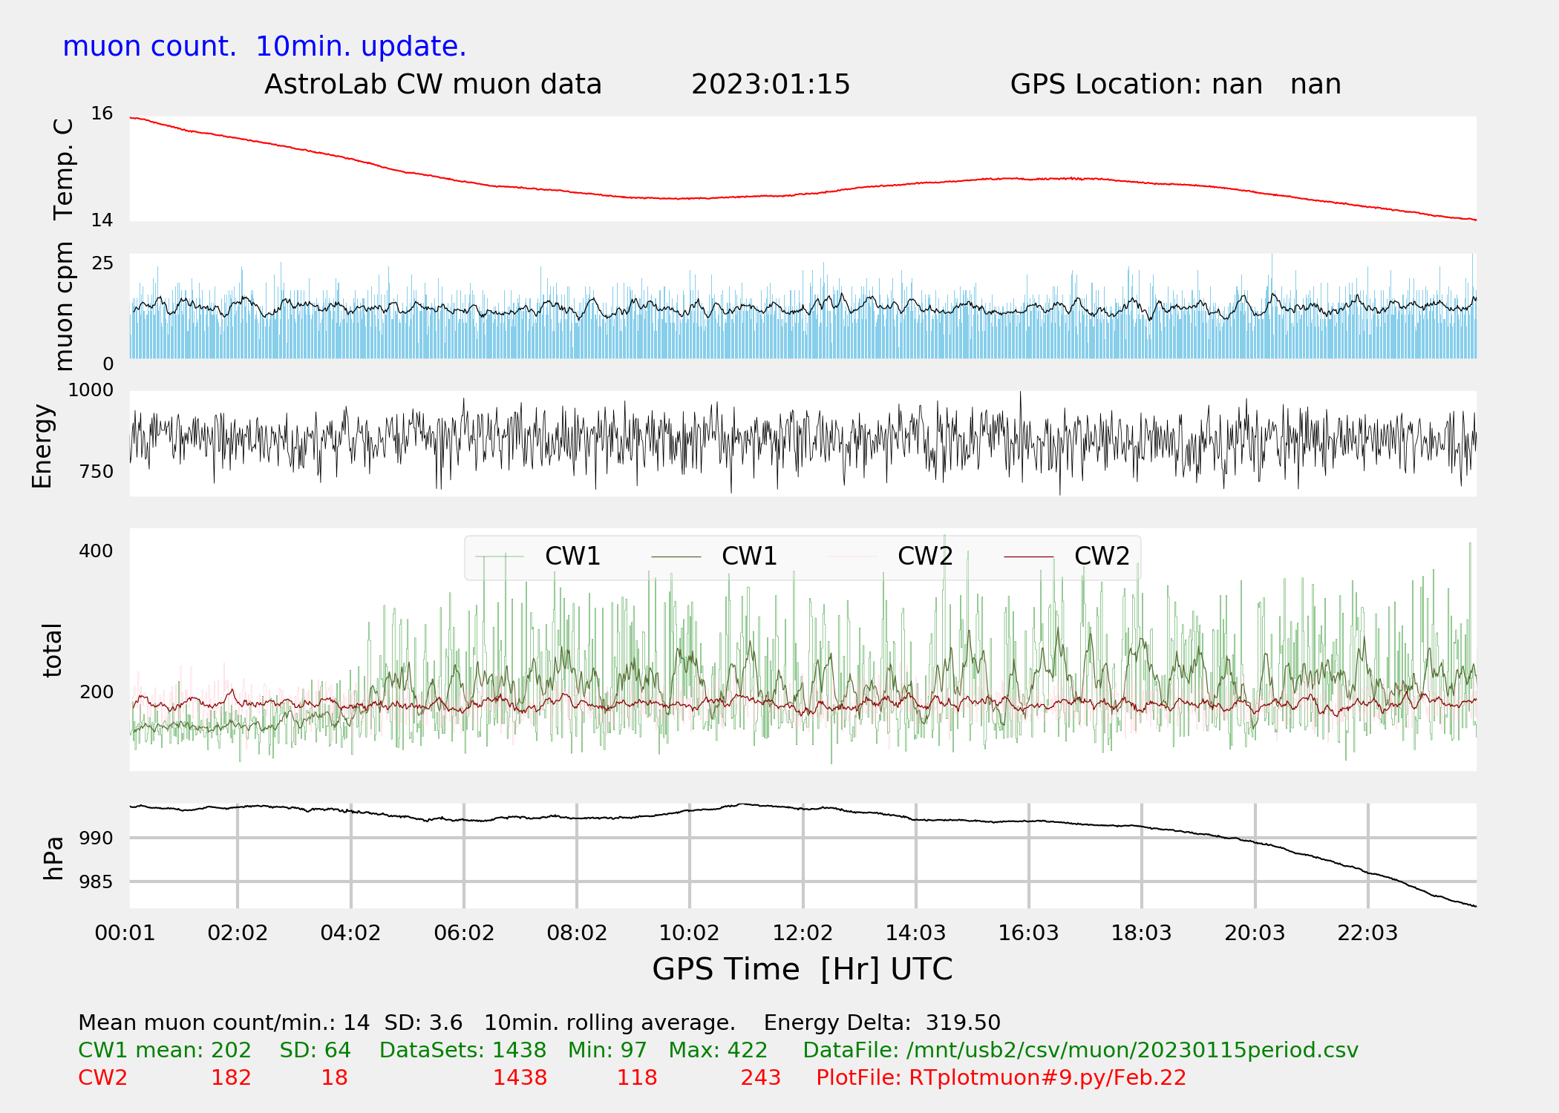Image resolution: width=1559 pixels, height=1113 pixels.
Task: Click the 'GPS Location: nan nan' text
Action: pos(1175,85)
